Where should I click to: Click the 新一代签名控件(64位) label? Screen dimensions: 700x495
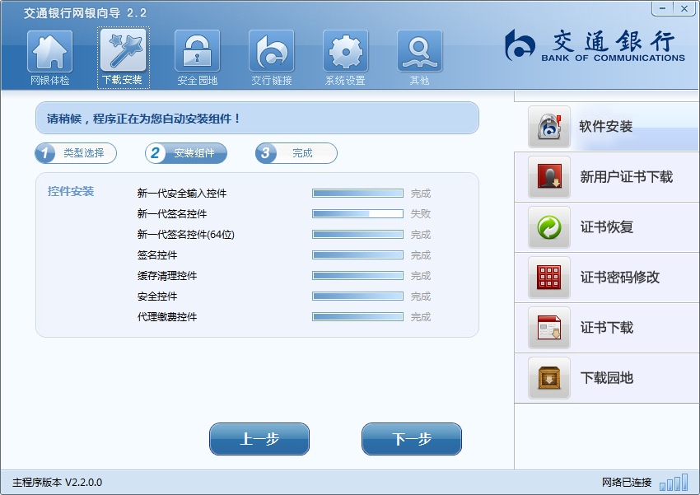(x=186, y=235)
